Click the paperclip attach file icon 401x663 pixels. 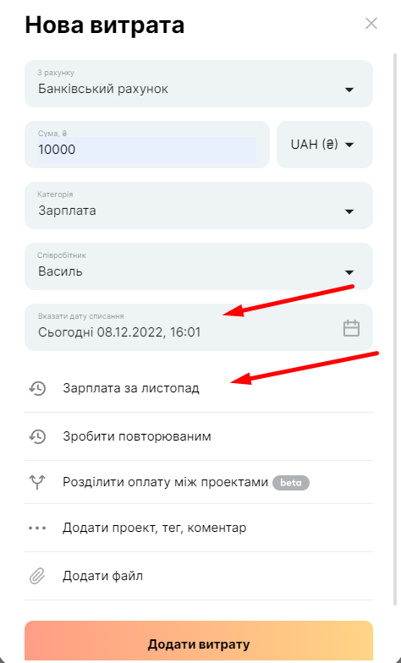tap(37, 576)
